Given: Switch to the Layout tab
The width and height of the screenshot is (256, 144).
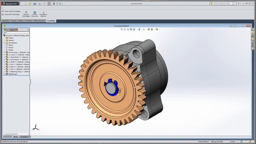Looking at the screenshot, I should pyautogui.click(x=14, y=21).
